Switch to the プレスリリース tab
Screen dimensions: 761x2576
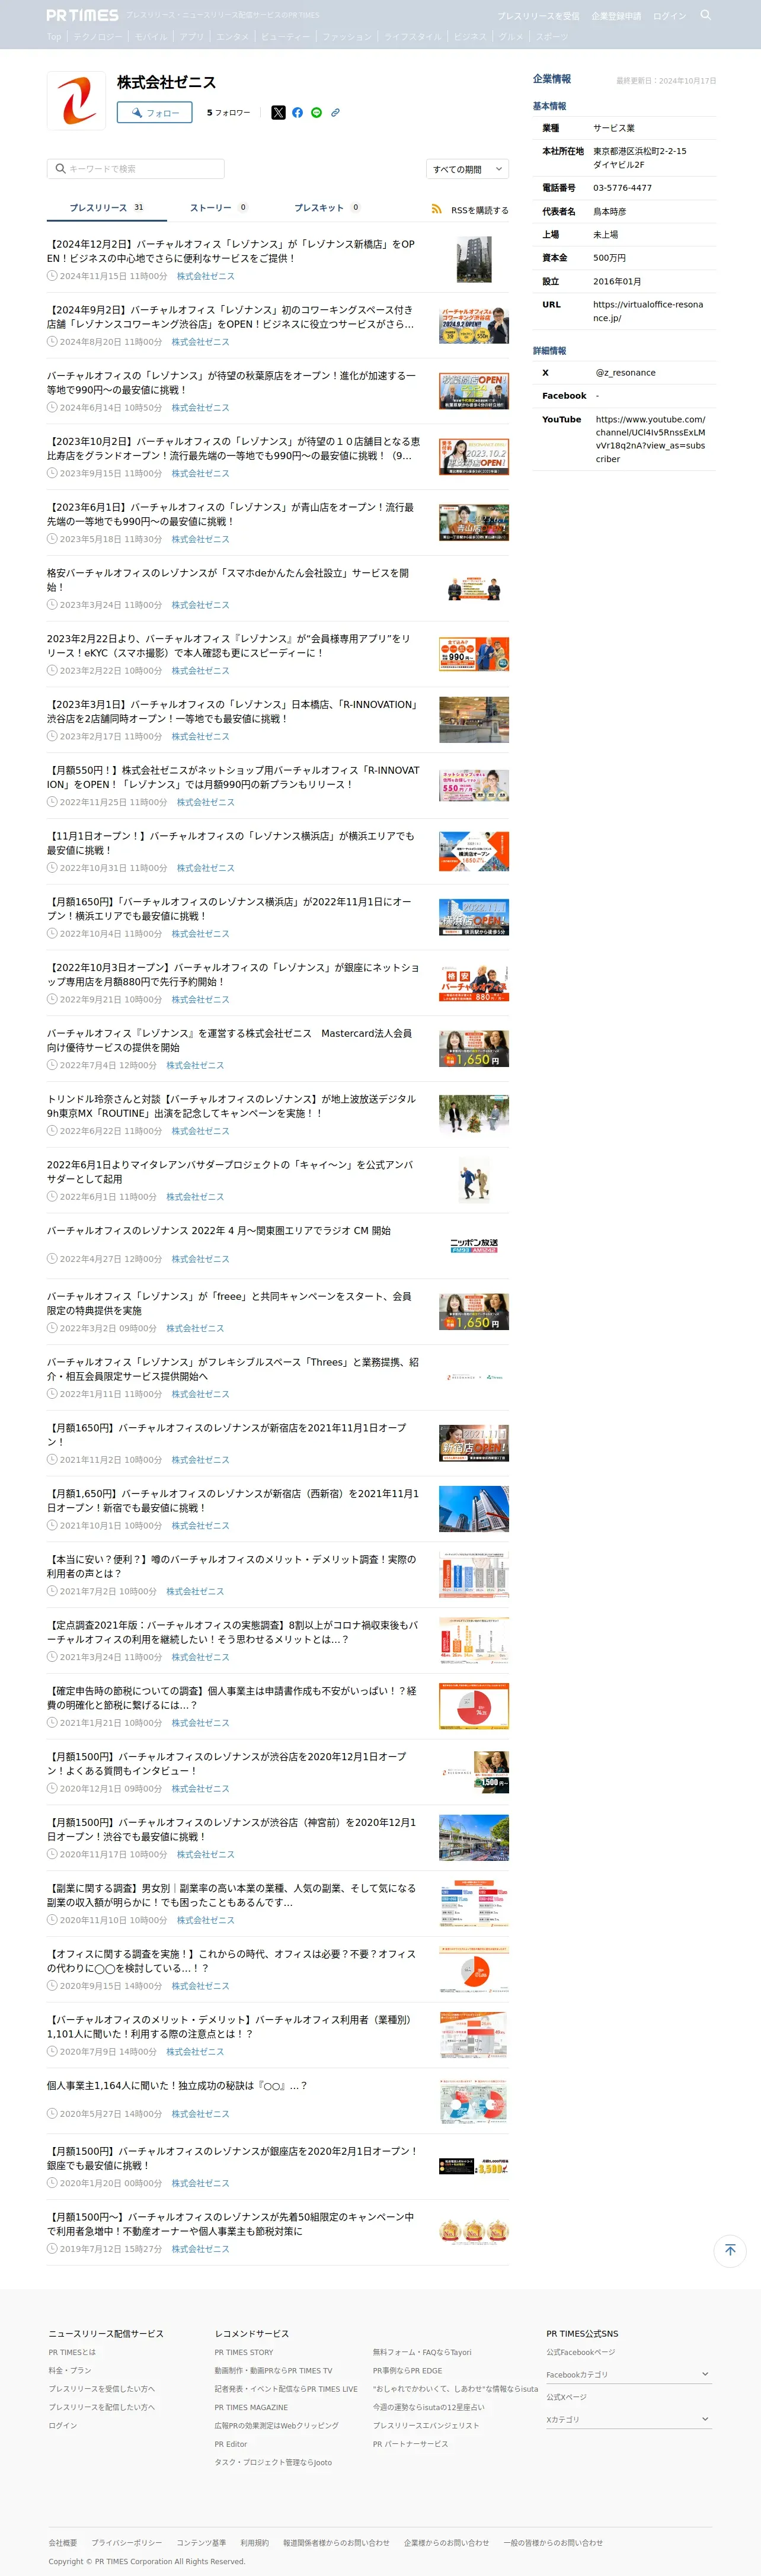pos(106,208)
